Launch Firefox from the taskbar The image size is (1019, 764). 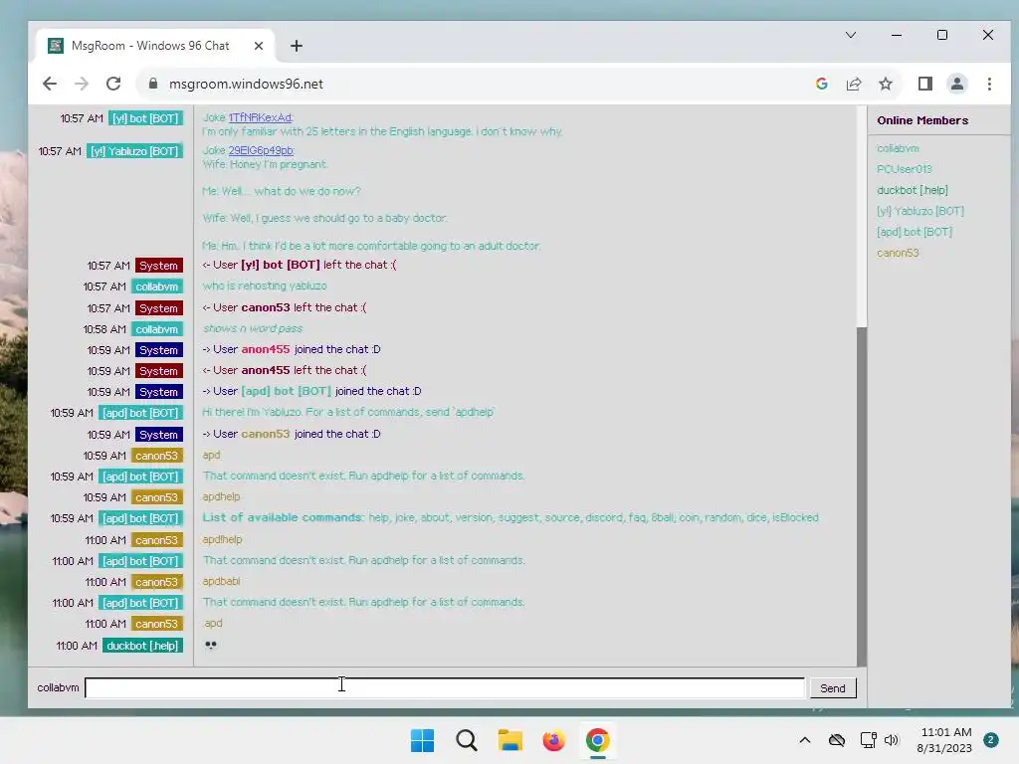coord(553,740)
